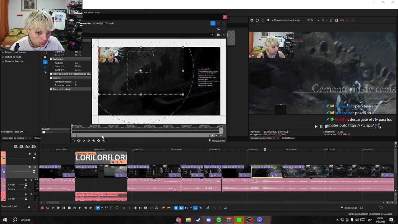
Task: Toggle Lock Envelopes to Events button
Action: point(195,208)
